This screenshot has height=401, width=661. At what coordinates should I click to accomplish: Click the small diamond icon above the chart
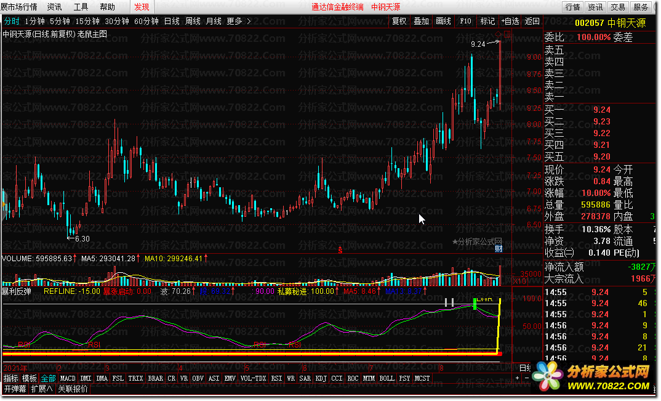499,34
